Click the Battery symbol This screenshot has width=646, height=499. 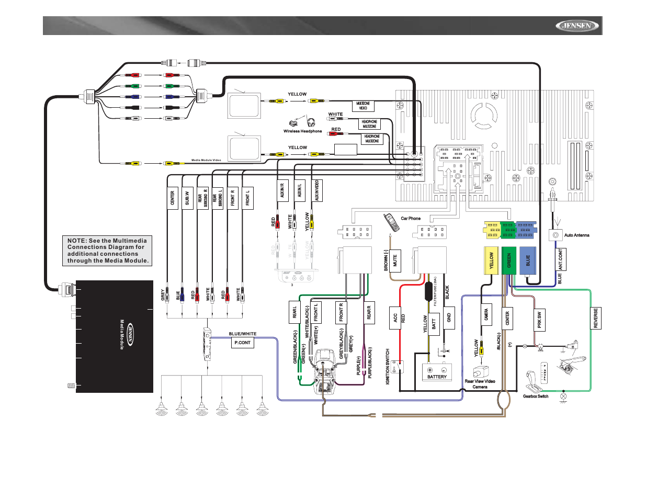point(437,372)
